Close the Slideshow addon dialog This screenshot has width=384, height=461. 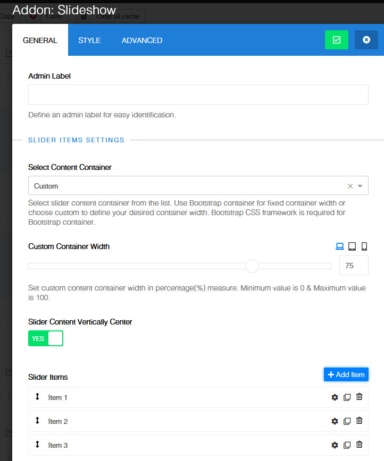point(366,40)
